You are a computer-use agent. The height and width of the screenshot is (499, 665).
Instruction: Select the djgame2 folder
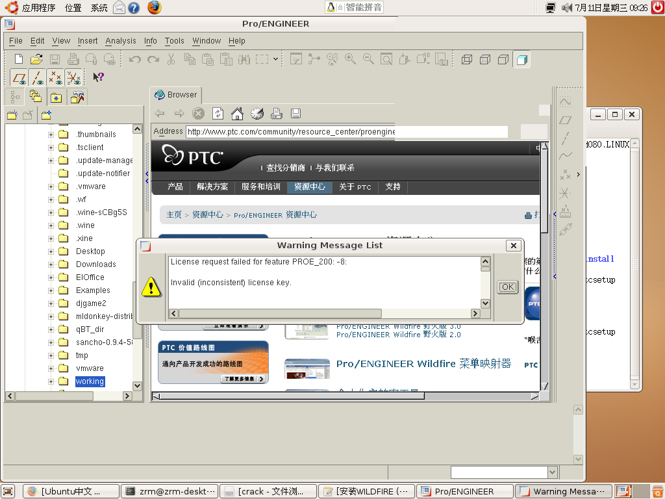click(91, 303)
